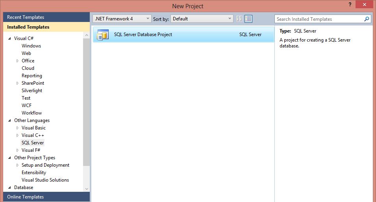Select the Visual F# category
376x202 pixels.
coord(31,150)
